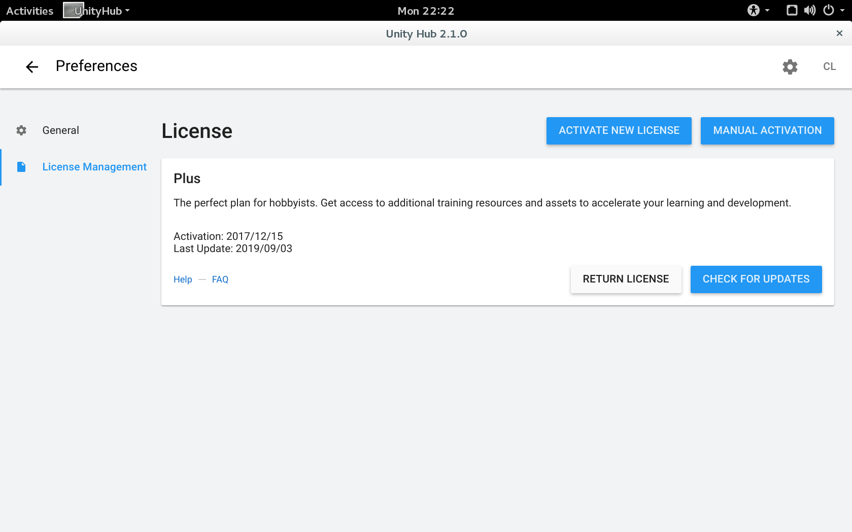Viewport: 852px width, 532px height.
Task: Open the Help link
Action: [x=183, y=279]
